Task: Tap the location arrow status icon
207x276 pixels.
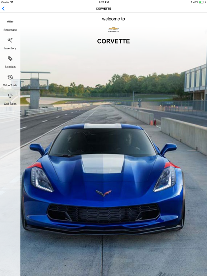Action: tap(191, 2)
